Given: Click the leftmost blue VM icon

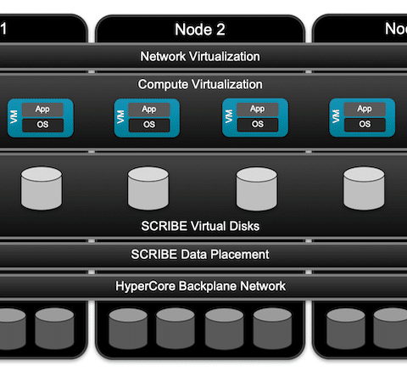Looking at the screenshot, I should coord(41,118).
